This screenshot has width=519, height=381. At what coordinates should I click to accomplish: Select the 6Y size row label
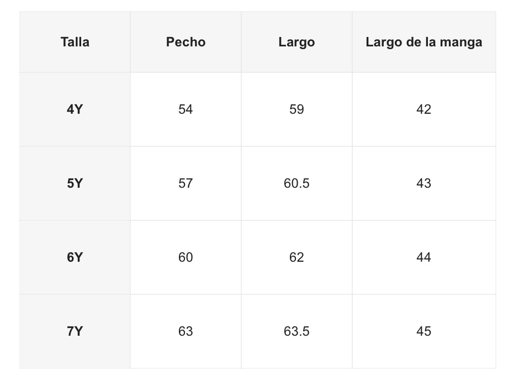point(75,257)
